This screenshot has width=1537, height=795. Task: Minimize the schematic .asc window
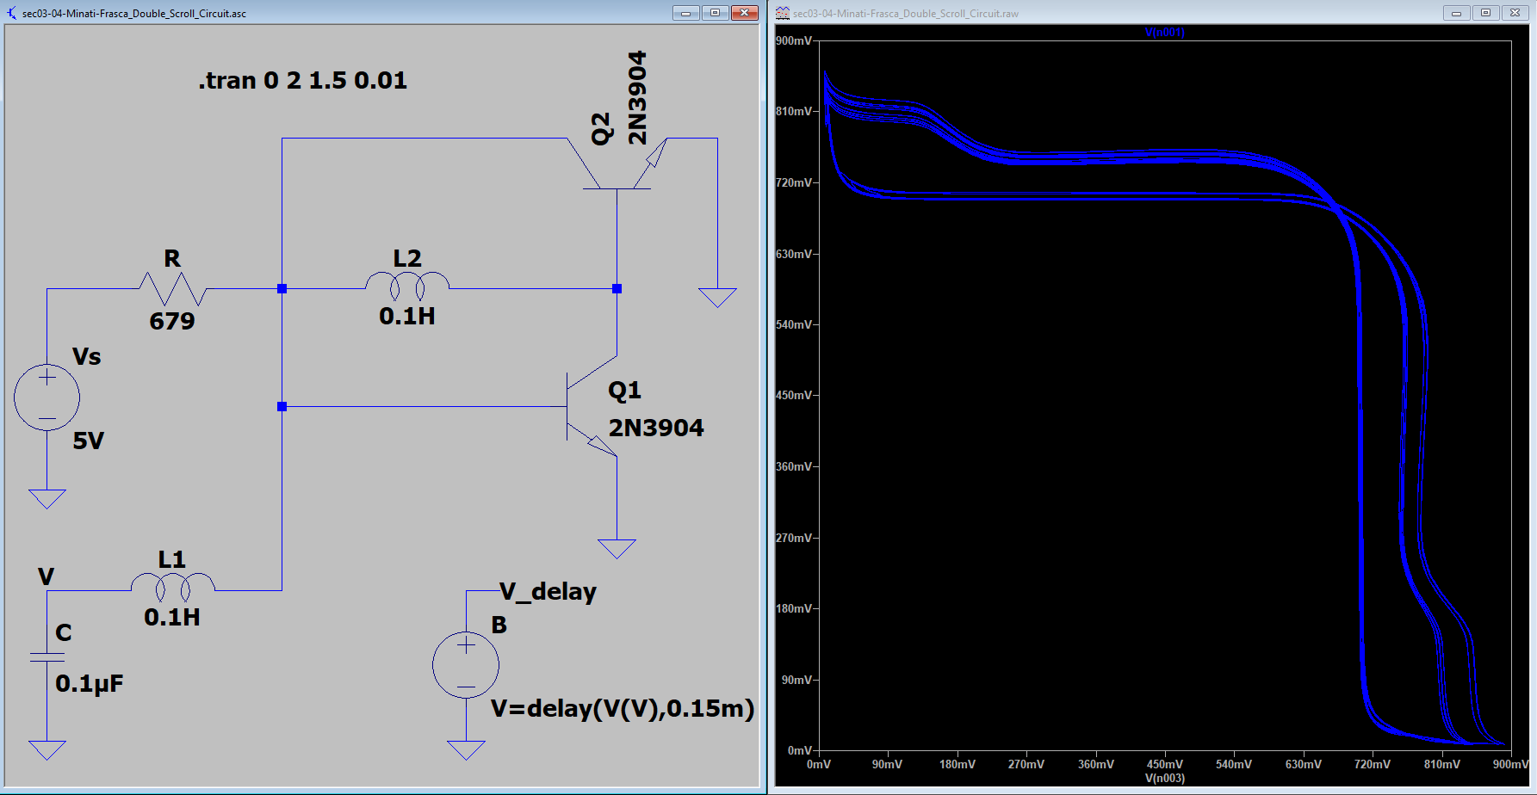(685, 13)
